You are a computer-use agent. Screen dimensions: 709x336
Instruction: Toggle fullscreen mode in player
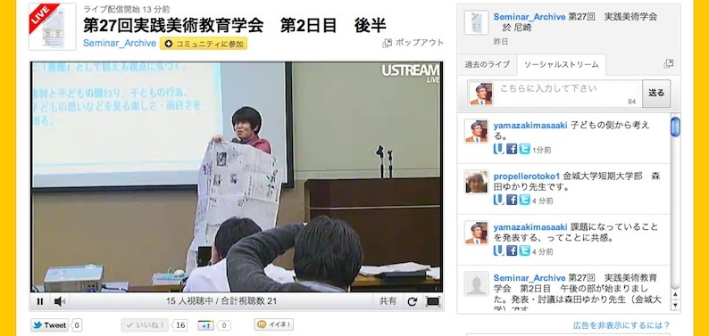click(433, 302)
